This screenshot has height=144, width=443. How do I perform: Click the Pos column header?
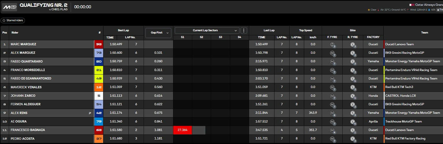click(x=5, y=33)
